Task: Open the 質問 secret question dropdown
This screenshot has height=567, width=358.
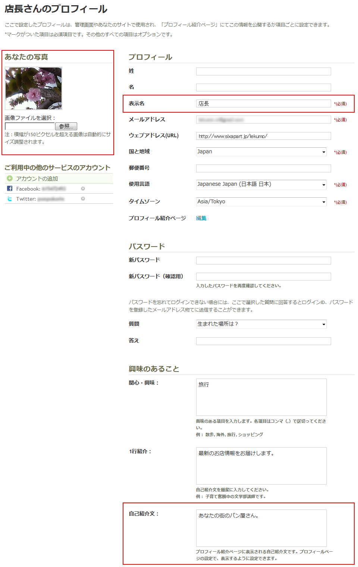Action: click(261, 324)
